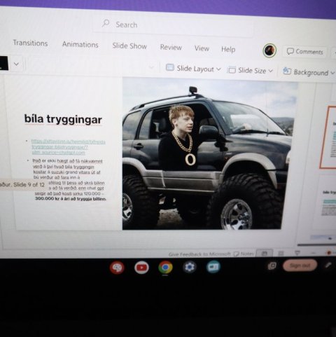Open the user account avatar
Image resolution: width=336 pixels, height=337 pixels.
coord(269,50)
